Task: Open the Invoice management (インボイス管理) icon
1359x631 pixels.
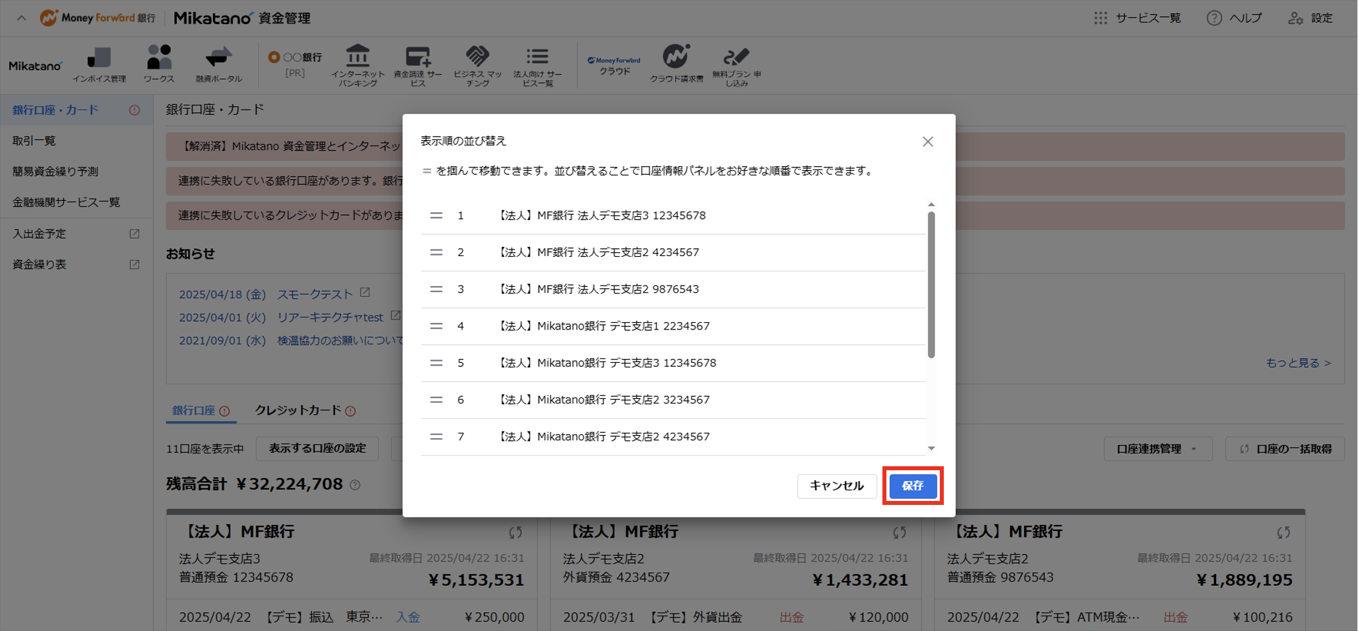Action: tap(99, 65)
